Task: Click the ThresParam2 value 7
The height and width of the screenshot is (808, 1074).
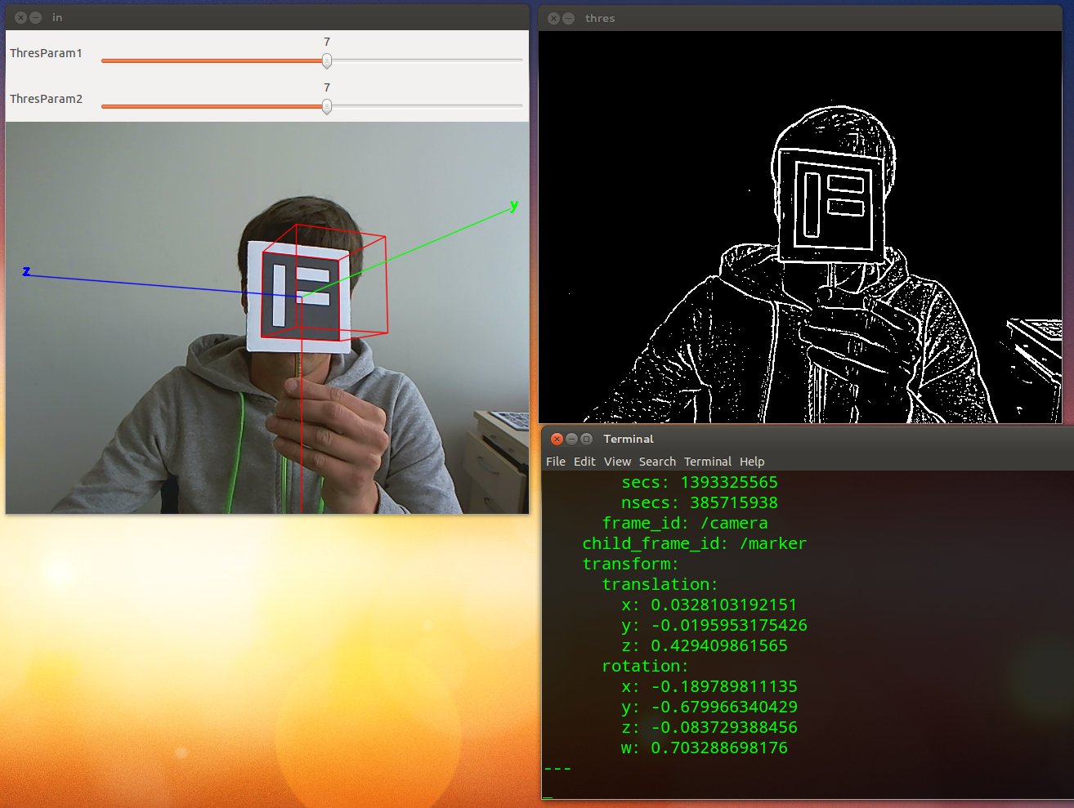Action: click(327, 87)
